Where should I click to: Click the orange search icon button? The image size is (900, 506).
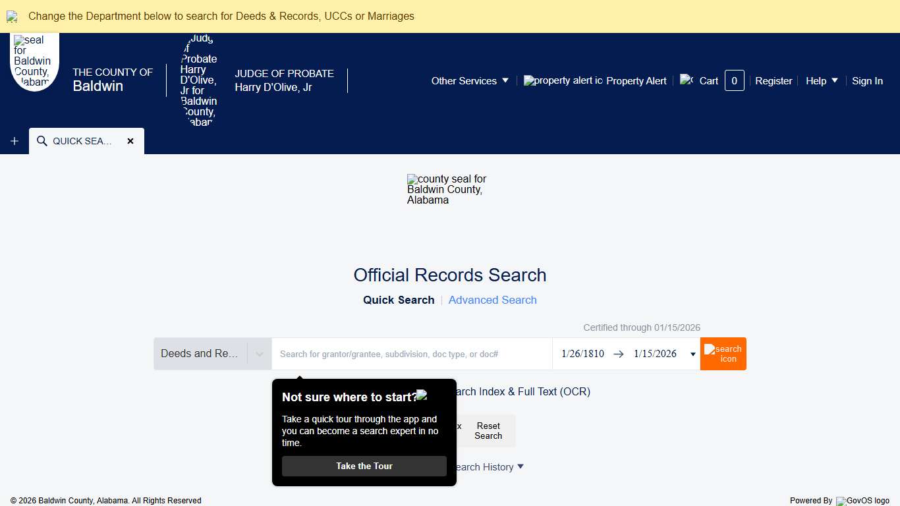[x=723, y=354]
